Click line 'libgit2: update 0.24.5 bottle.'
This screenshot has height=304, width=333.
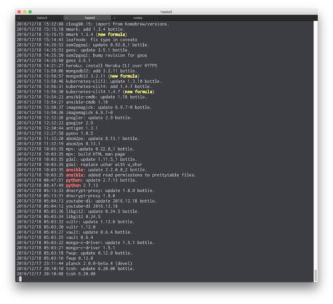pyautogui.click(x=103, y=211)
